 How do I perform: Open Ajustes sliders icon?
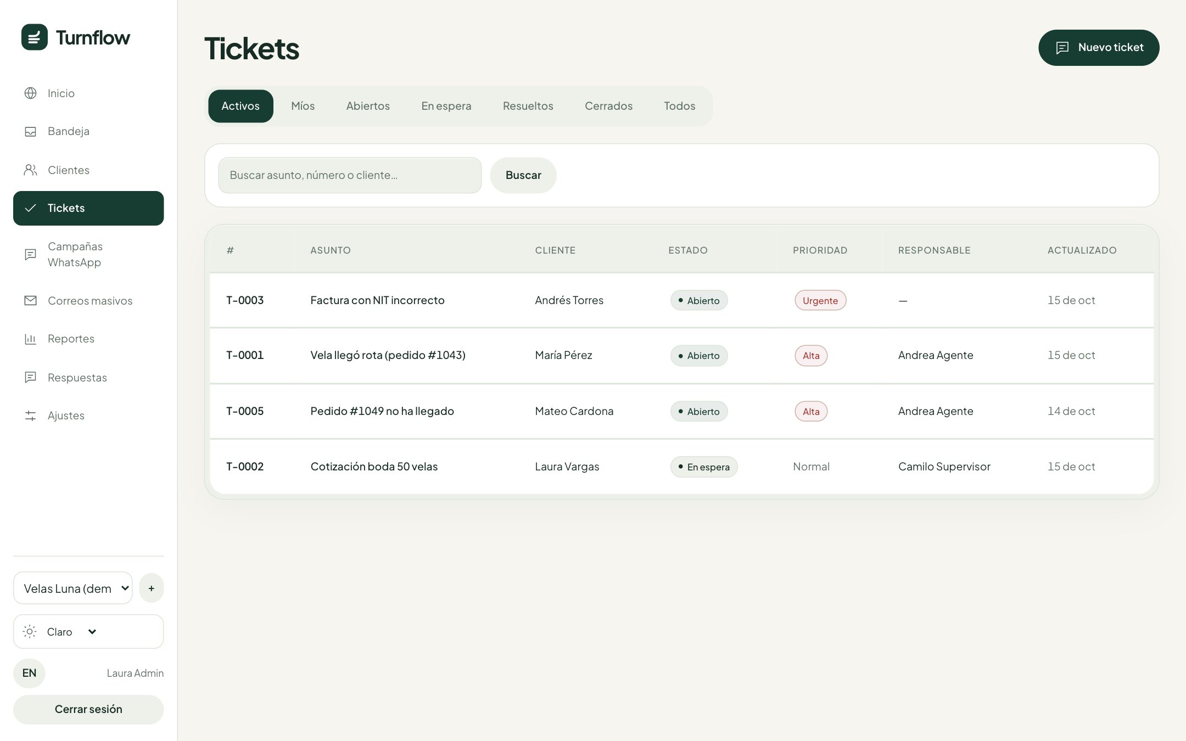tap(31, 416)
